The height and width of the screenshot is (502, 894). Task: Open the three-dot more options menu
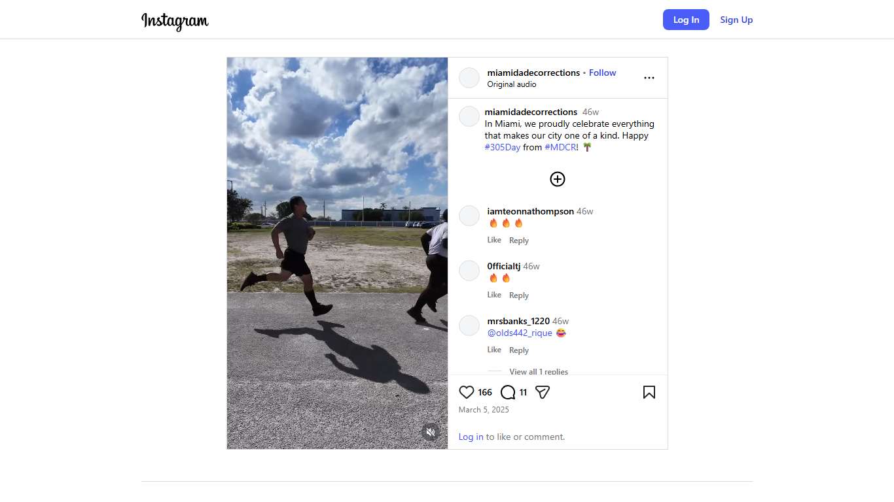coord(649,78)
